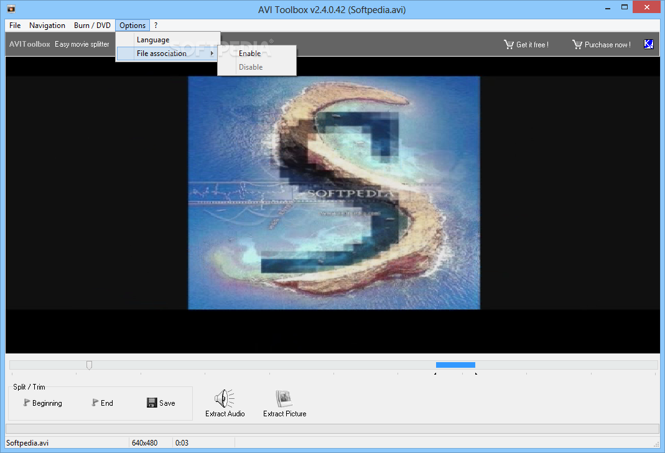Open the File menu

[15, 26]
